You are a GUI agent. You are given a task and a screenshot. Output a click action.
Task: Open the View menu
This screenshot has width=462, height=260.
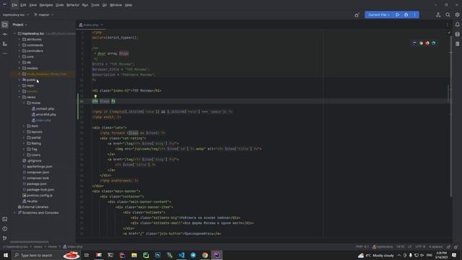coord(33,5)
